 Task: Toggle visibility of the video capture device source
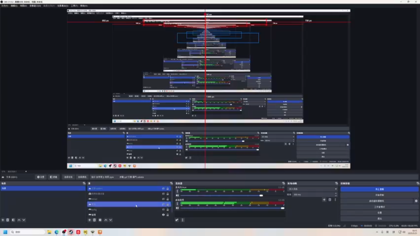coord(163,194)
